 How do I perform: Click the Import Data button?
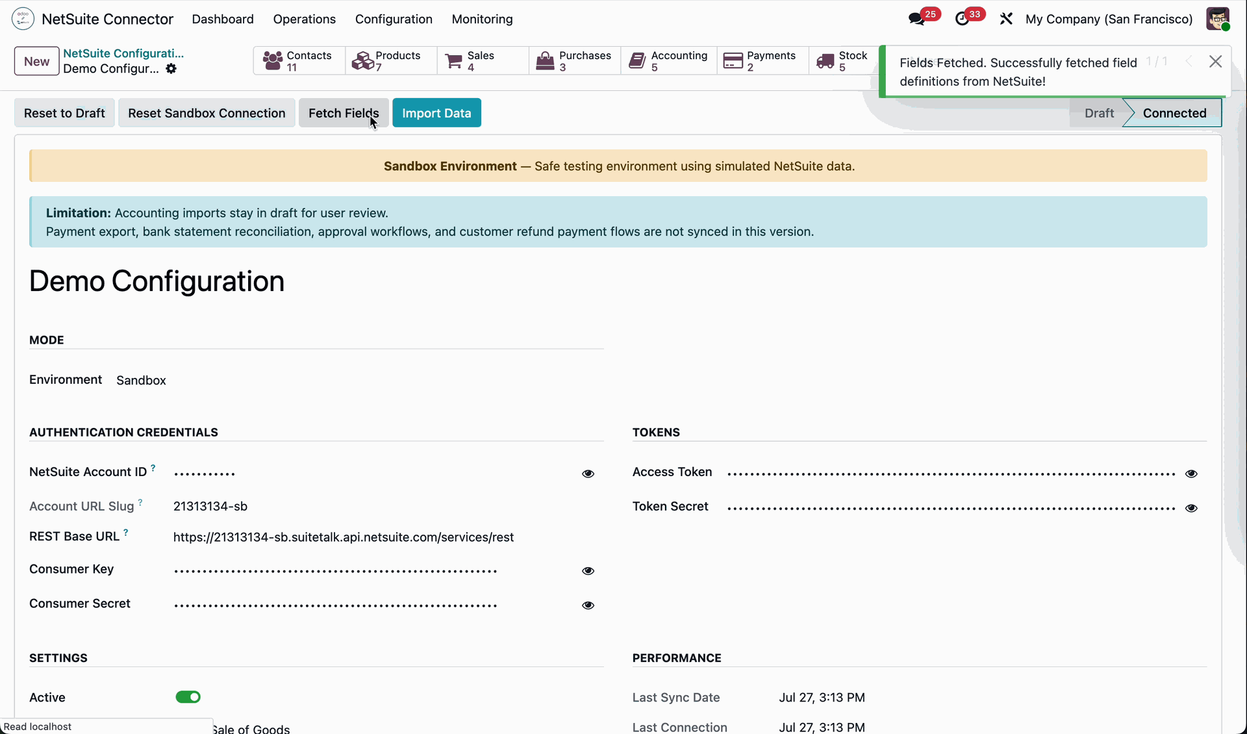tap(436, 113)
